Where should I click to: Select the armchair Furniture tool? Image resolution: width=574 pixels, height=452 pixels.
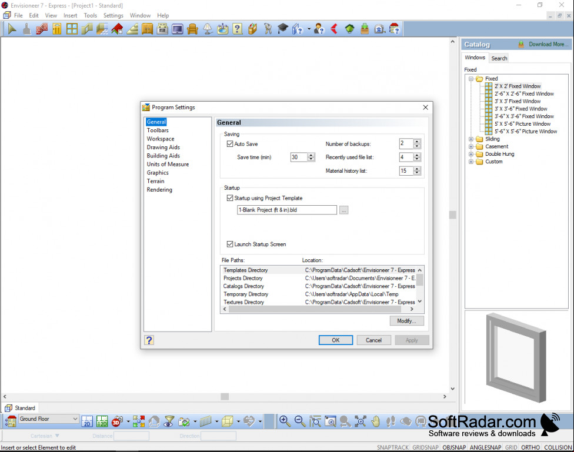click(x=192, y=29)
